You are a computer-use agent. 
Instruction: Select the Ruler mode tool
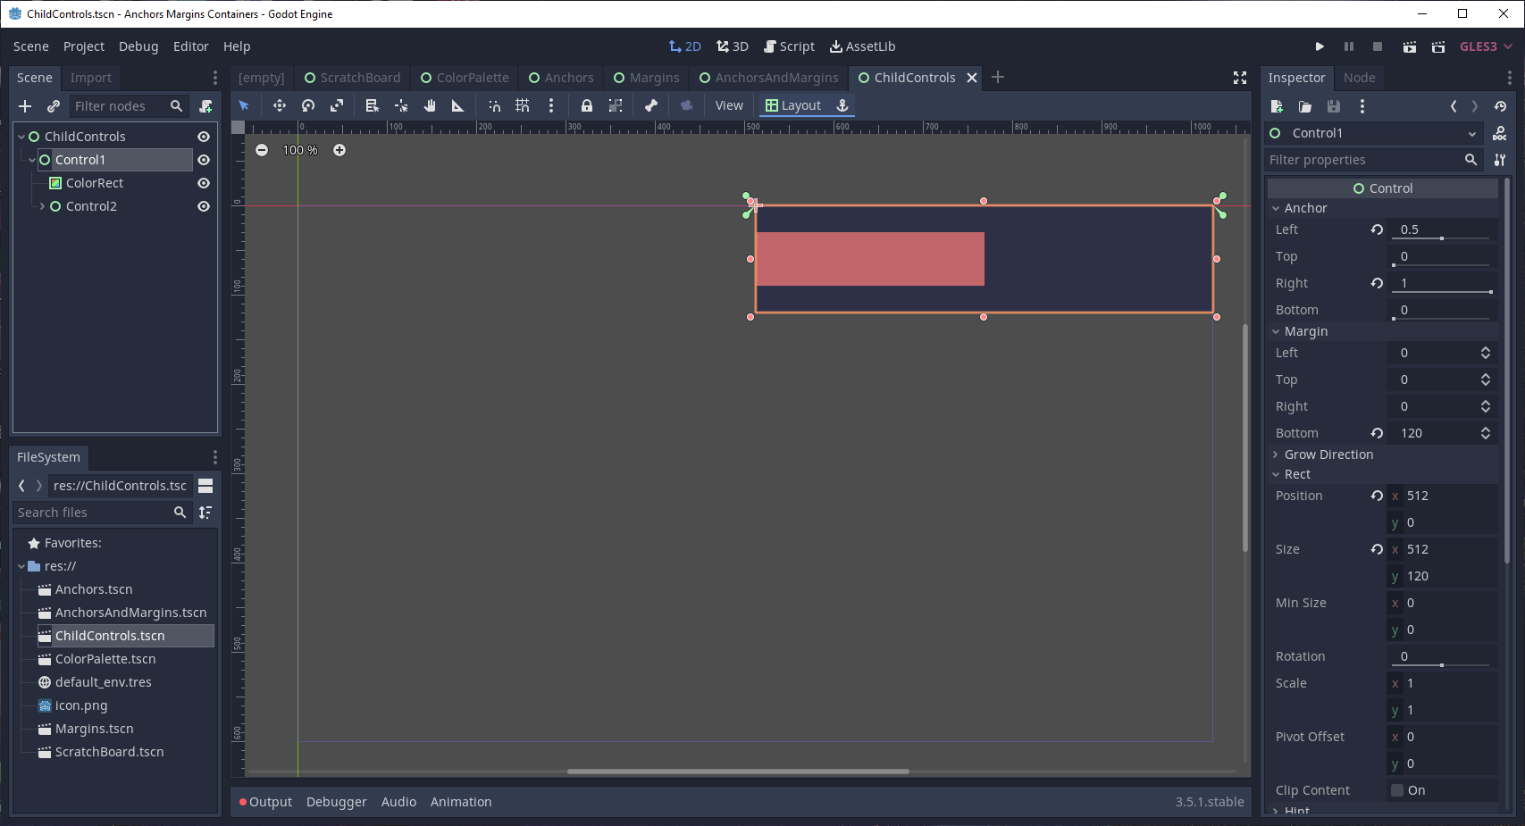point(458,105)
